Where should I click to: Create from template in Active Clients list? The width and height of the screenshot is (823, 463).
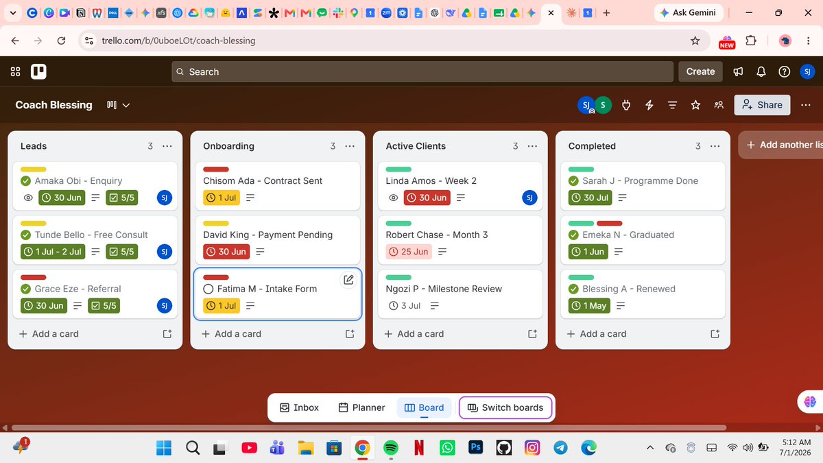[x=532, y=334]
